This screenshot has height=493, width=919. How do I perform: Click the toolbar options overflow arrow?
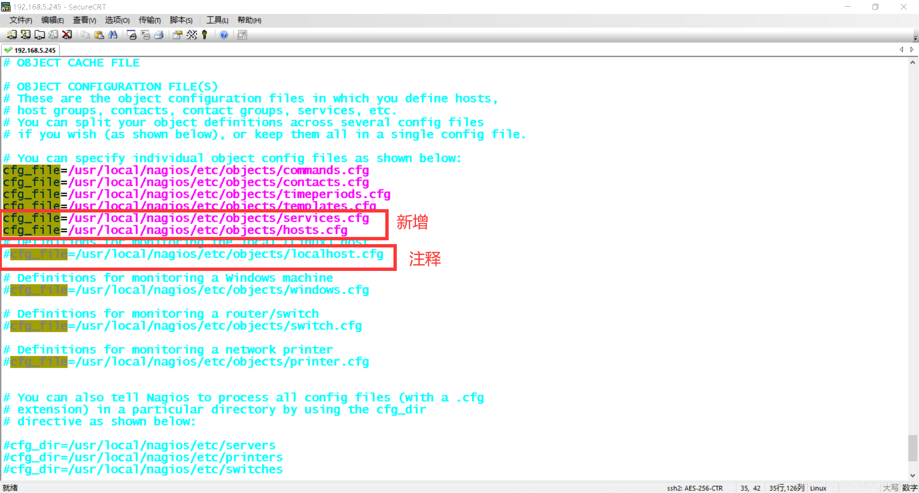(x=915, y=37)
